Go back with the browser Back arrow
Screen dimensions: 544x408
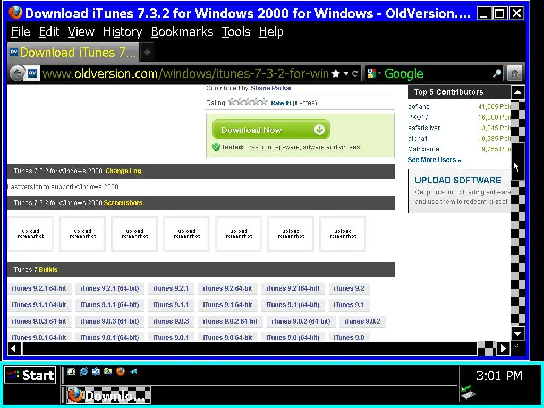(16, 73)
